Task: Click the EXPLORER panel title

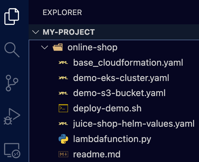Action: [x=62, y=12]
